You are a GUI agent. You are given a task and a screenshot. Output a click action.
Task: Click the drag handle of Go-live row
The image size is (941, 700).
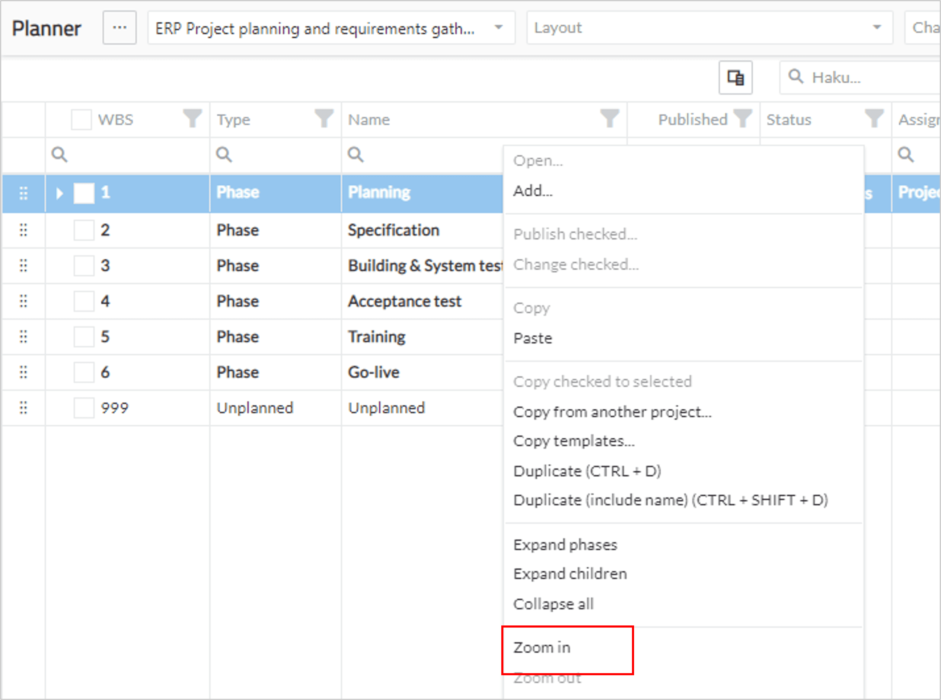point(23,372)
